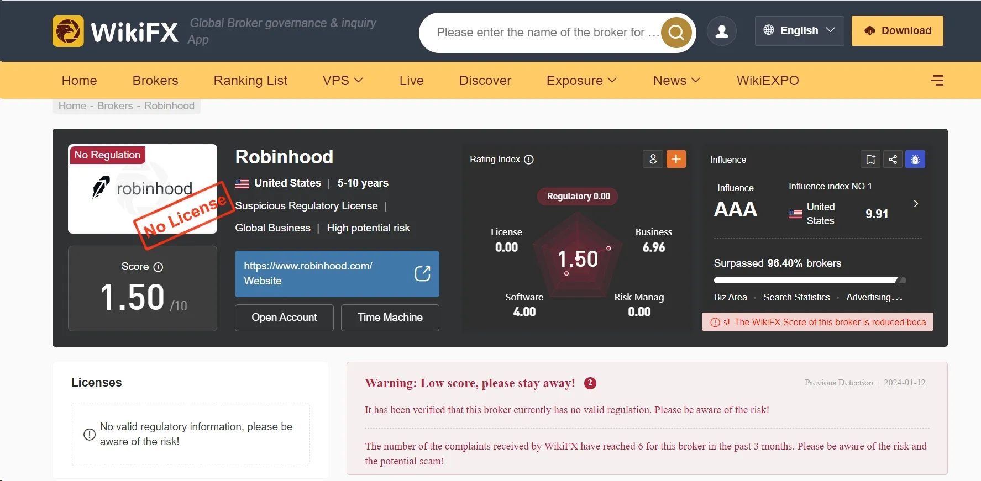Viewport: 981px width, 481px height.
Task: Go to the Home menu item
Action: pos(80,81)
